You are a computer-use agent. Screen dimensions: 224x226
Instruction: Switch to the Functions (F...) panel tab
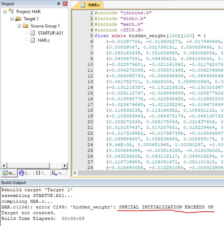(42, 173)
